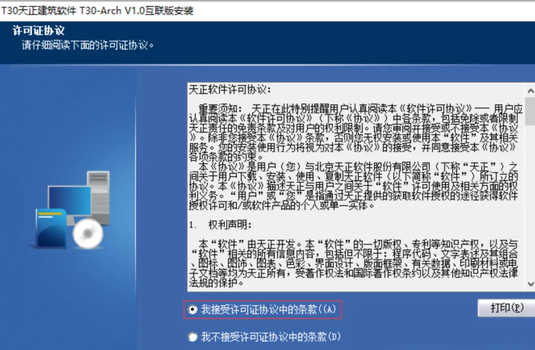Select the accept license agreement radio button
Screen dimensions: 535x350
pos(193,310)
